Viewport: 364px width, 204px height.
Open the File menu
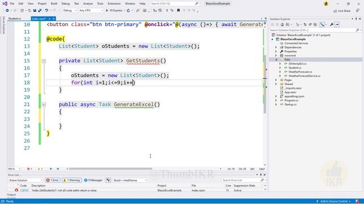12,4
